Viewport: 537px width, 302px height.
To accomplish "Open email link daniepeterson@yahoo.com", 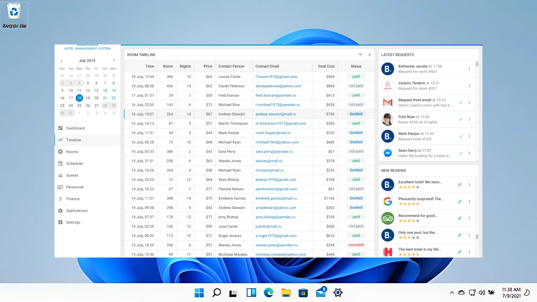I will point(278,86).
